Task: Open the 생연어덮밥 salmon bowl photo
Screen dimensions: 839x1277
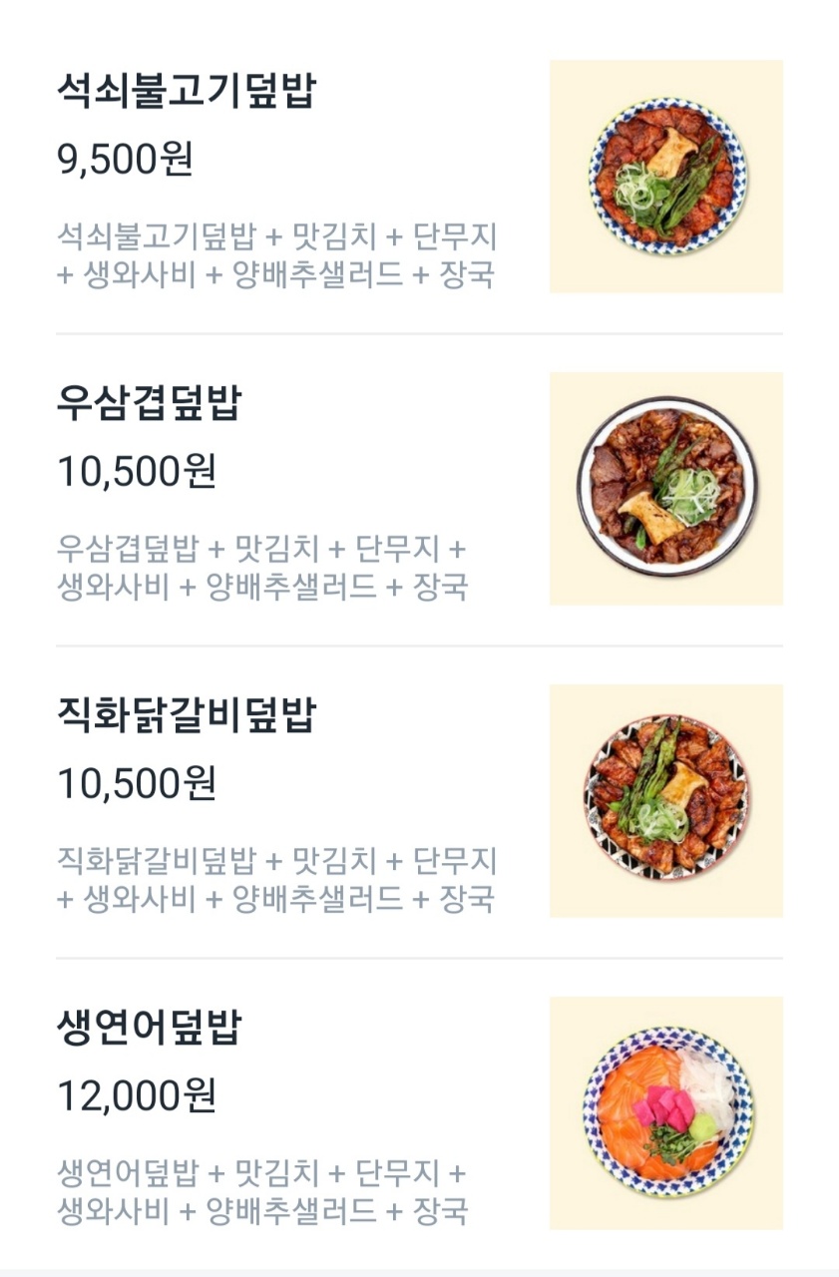Action: pyautogui.click(x=665, y=1113)
